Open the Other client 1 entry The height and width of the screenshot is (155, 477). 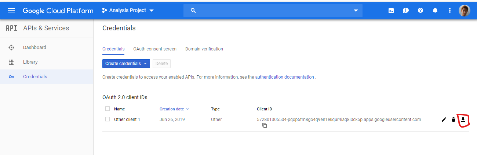127,120
